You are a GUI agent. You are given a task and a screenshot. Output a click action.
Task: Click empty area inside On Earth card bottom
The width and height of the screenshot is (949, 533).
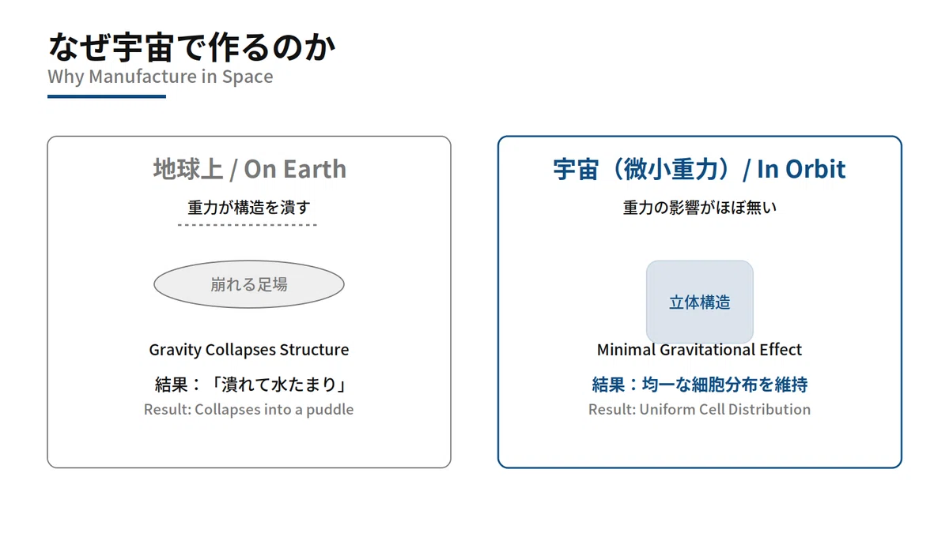click(249, 444)
